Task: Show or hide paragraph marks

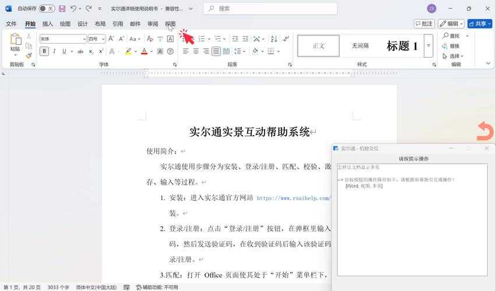Action: pos(286,38)
